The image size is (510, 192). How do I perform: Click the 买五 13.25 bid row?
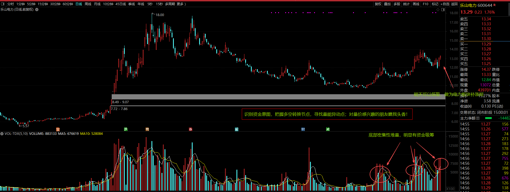476,64
